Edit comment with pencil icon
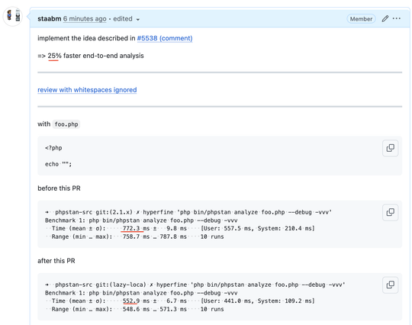 385,18
